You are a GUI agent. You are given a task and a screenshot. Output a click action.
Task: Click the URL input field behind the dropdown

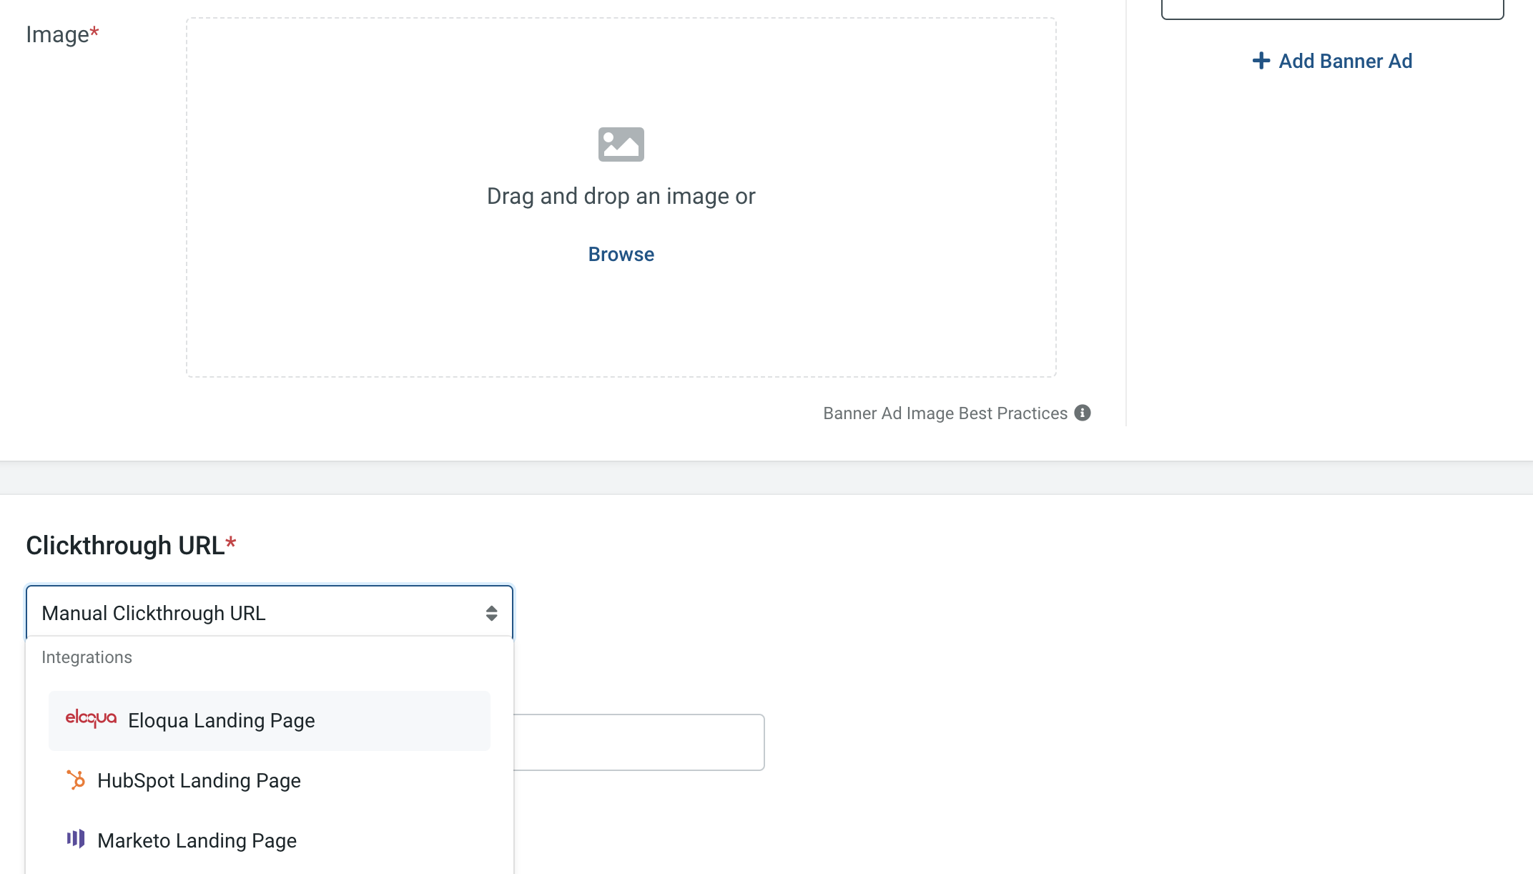tap(639, 742)
